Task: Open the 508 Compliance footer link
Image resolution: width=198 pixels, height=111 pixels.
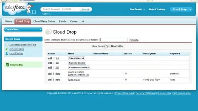Action: click(182, 93)
